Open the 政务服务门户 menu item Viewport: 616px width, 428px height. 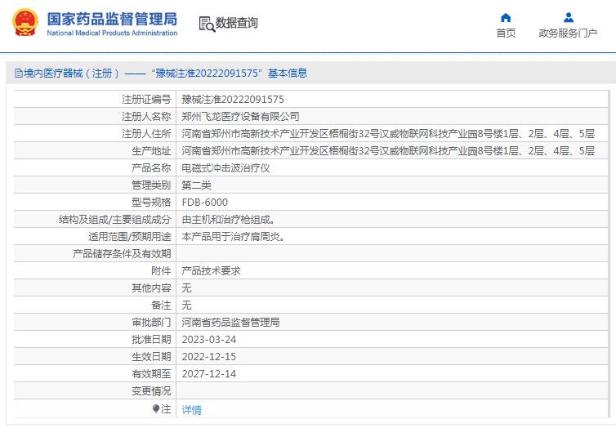(568, 33)
